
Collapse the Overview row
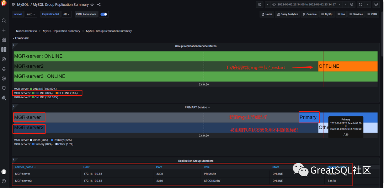click(x=21, y=38)
